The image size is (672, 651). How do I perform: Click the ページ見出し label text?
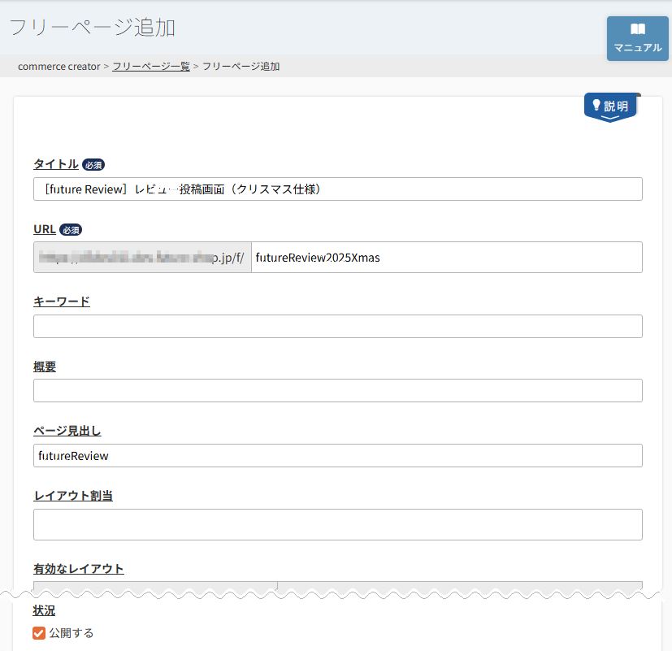pos(67,431)
